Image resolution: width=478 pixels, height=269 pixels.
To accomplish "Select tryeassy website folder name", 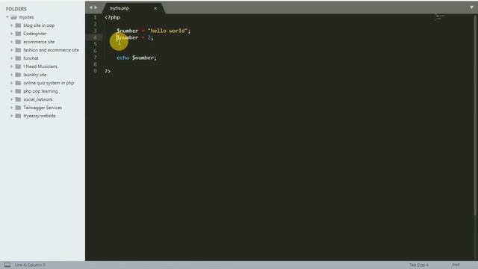I will [x=40, y=116].
